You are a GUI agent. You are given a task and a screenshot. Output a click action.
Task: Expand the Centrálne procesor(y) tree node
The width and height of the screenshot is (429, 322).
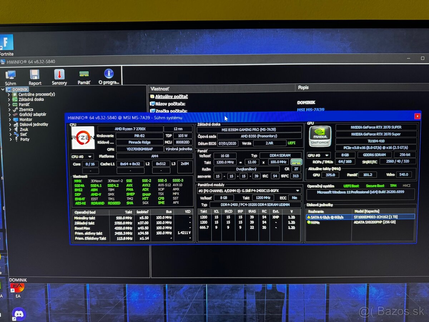[10, 94]
